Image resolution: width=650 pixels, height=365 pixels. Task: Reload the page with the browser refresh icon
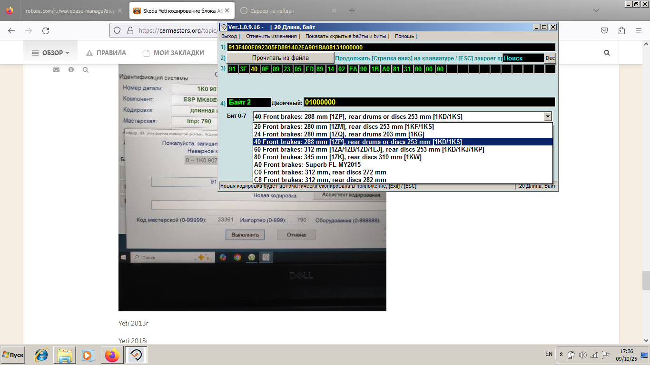coord(46,30)
